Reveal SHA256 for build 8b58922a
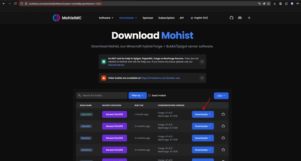The width and height of the screenshot is (301, 161). (114, 150)
